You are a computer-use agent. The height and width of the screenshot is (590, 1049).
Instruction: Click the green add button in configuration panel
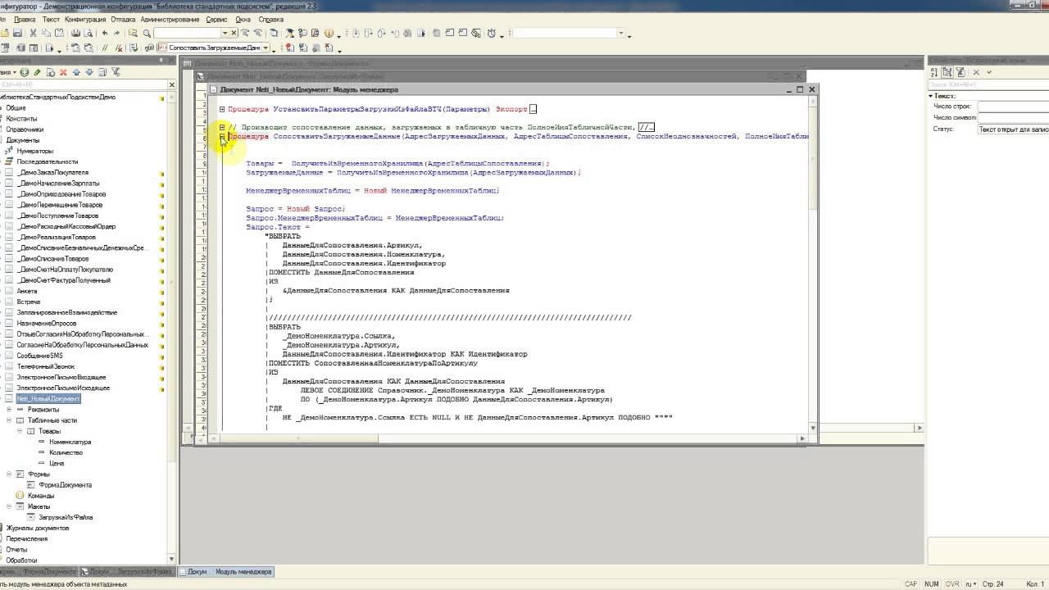25,72
